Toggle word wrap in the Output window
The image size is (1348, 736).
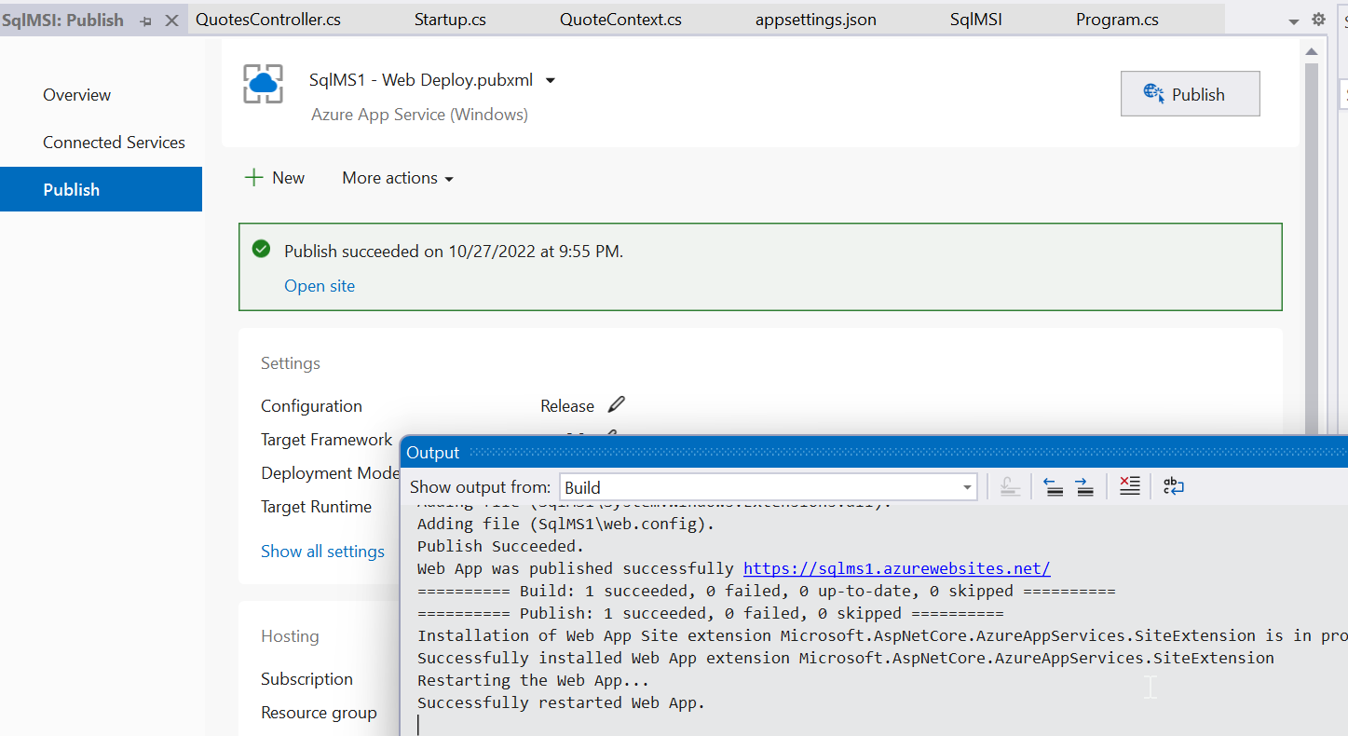coord(1174,486)
